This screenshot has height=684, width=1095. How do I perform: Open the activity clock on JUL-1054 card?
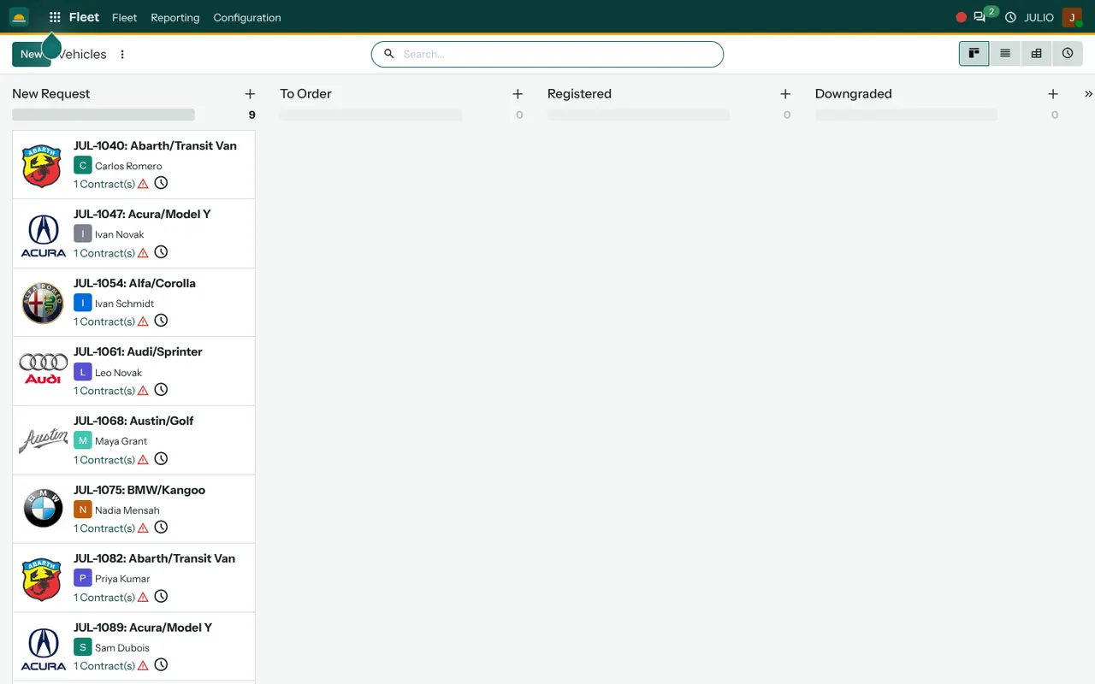click(161, 321)
